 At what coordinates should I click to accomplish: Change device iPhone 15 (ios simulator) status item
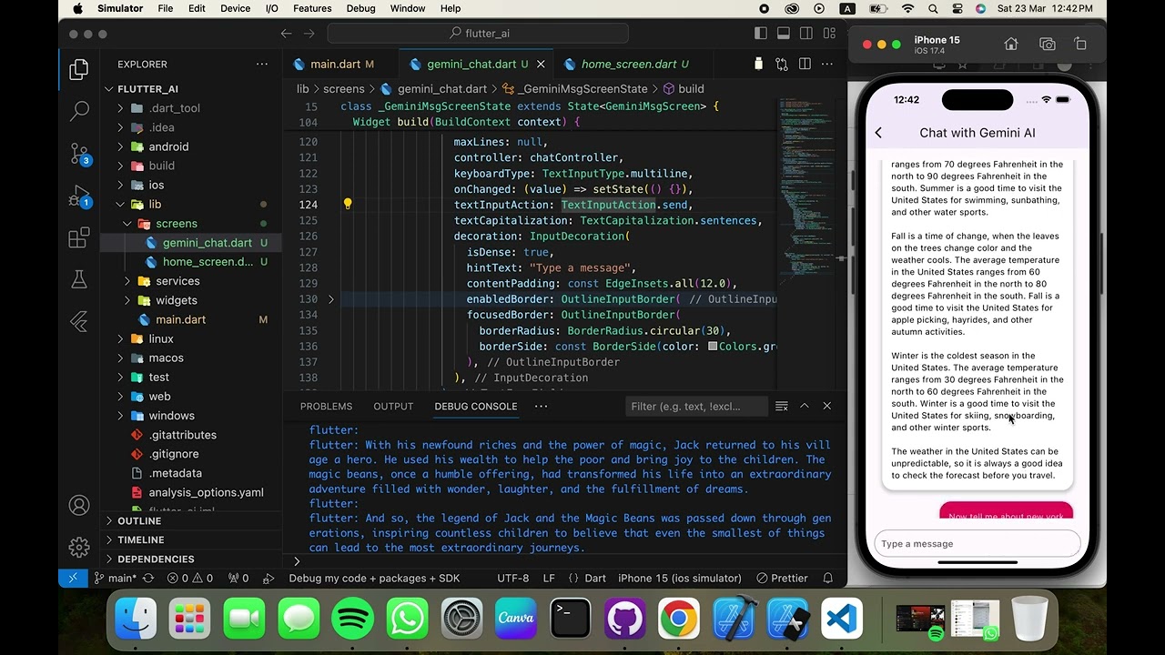pos(680,578)
